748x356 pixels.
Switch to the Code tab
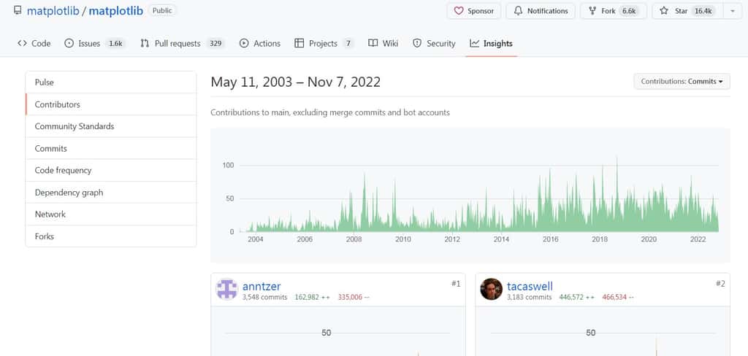coord(34,43)
